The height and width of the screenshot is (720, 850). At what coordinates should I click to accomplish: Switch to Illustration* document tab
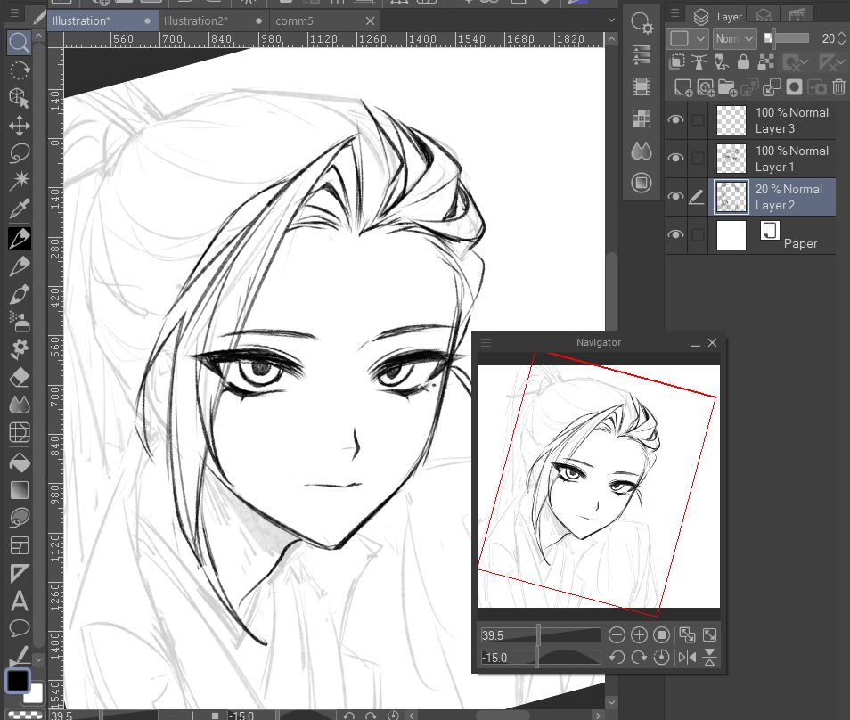point(103,20)
